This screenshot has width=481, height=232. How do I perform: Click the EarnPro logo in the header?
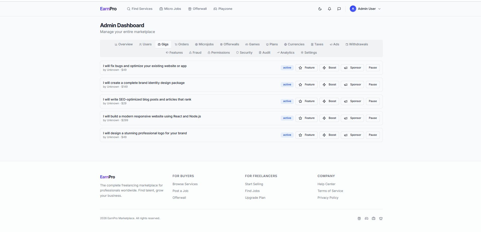(108, 9)
